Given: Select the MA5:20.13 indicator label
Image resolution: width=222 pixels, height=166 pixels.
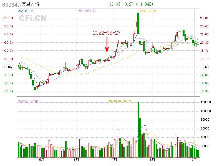Looking at the screenshot, I should [x=26, y=11].
